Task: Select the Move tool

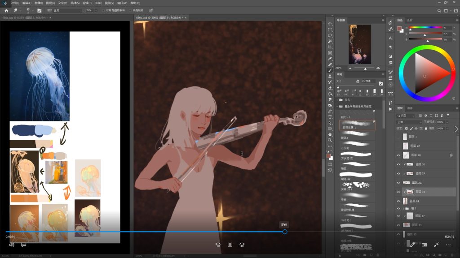Action: (x=330, y=24)
